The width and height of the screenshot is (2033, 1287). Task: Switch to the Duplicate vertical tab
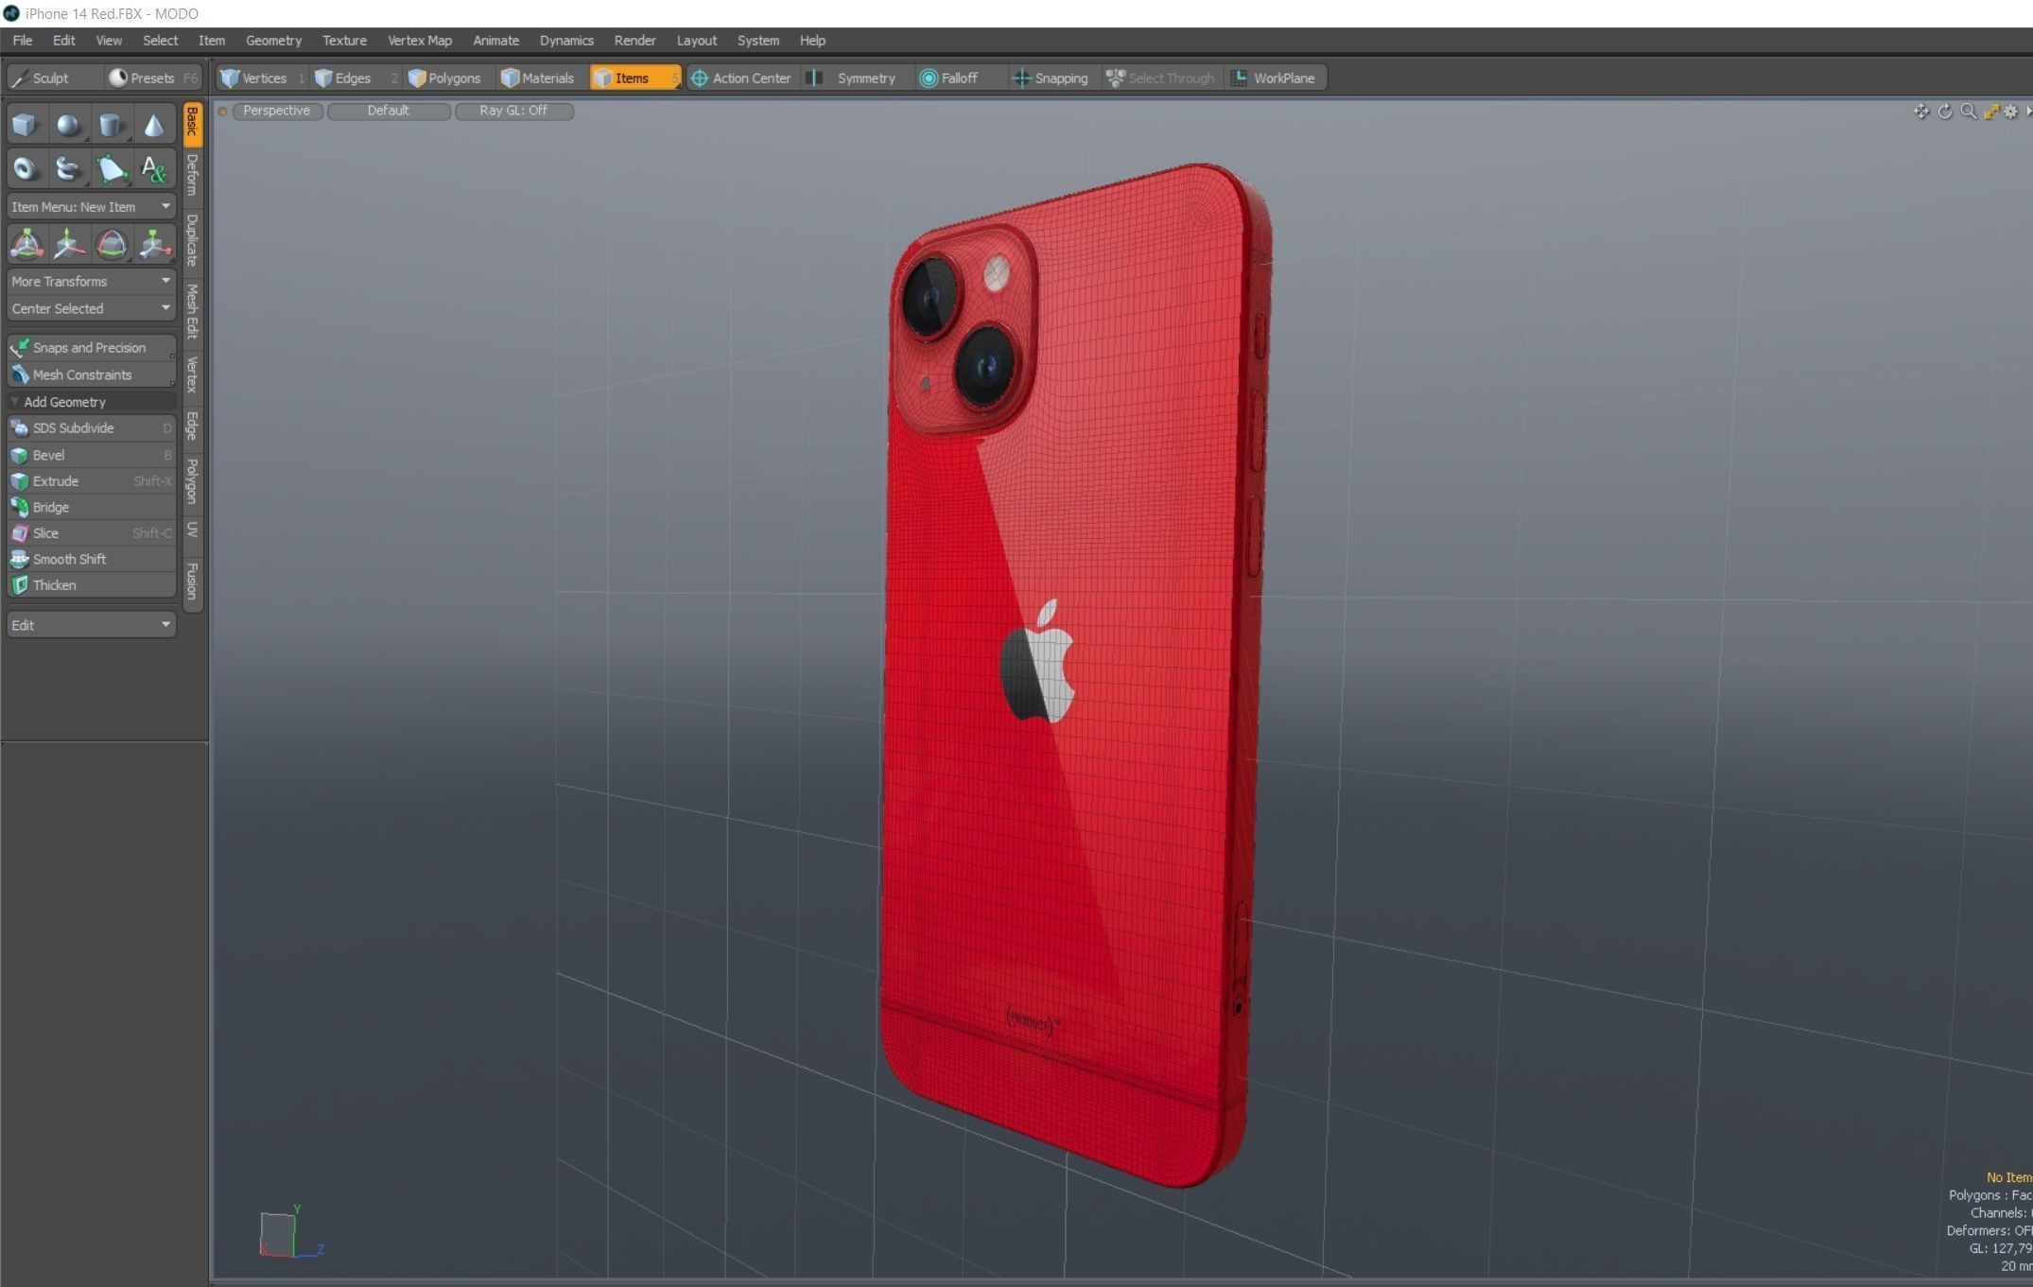[x=193, y=240]
